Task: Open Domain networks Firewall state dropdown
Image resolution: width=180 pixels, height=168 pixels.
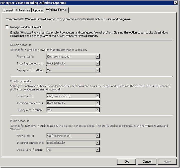Action: [73, 56]
